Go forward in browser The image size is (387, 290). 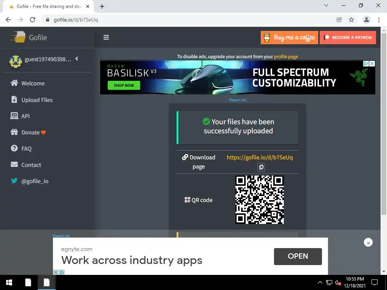click(x=20, y=20)
